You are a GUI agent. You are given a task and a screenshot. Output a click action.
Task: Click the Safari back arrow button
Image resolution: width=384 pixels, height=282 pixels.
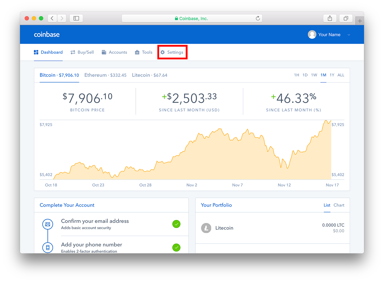(52, 18)
